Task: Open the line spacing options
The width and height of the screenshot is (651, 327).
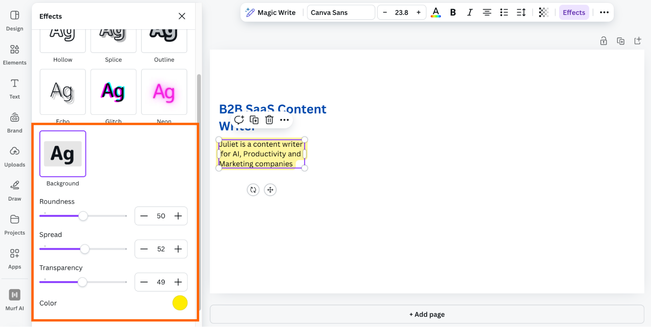Action: 521,13
